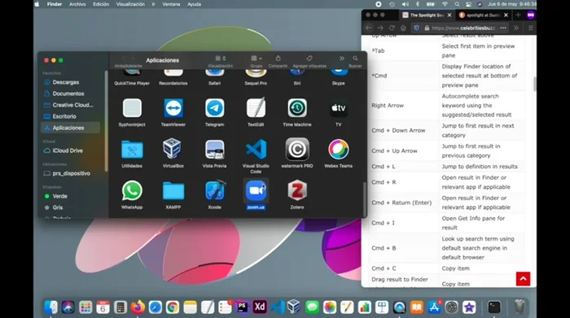Open the Firefox page actions ellipsis menu
This screenshot has width=570, height=318.
tap(503, 28)
